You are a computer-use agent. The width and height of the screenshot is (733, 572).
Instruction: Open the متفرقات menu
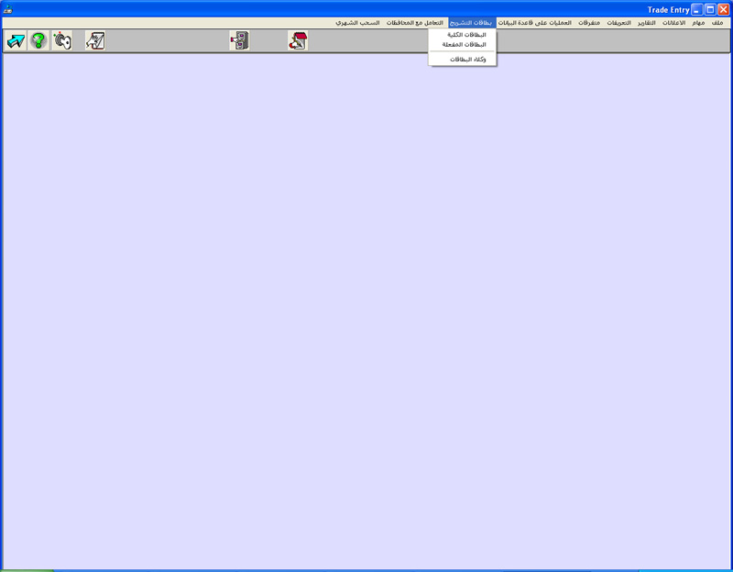point(589,21)
